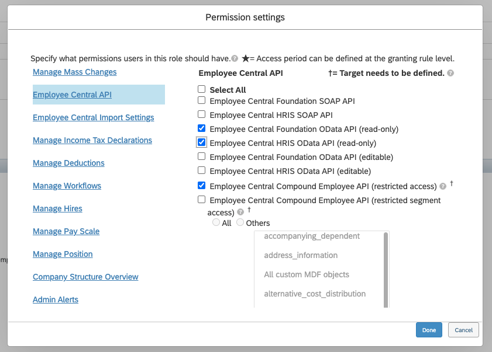Select the 'Others' radio button

click(x=240, y=222)
